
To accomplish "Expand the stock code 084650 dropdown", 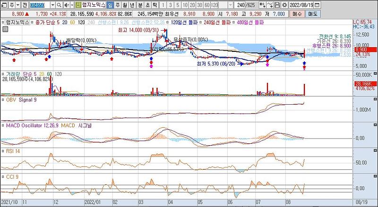I will [53, 5].
